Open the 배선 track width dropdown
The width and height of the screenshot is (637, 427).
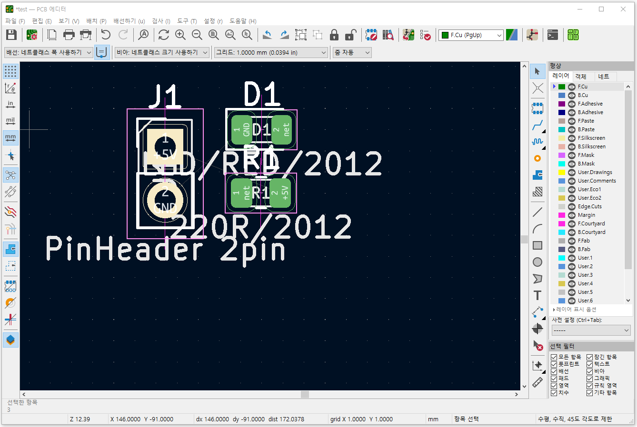pos(49,52)
